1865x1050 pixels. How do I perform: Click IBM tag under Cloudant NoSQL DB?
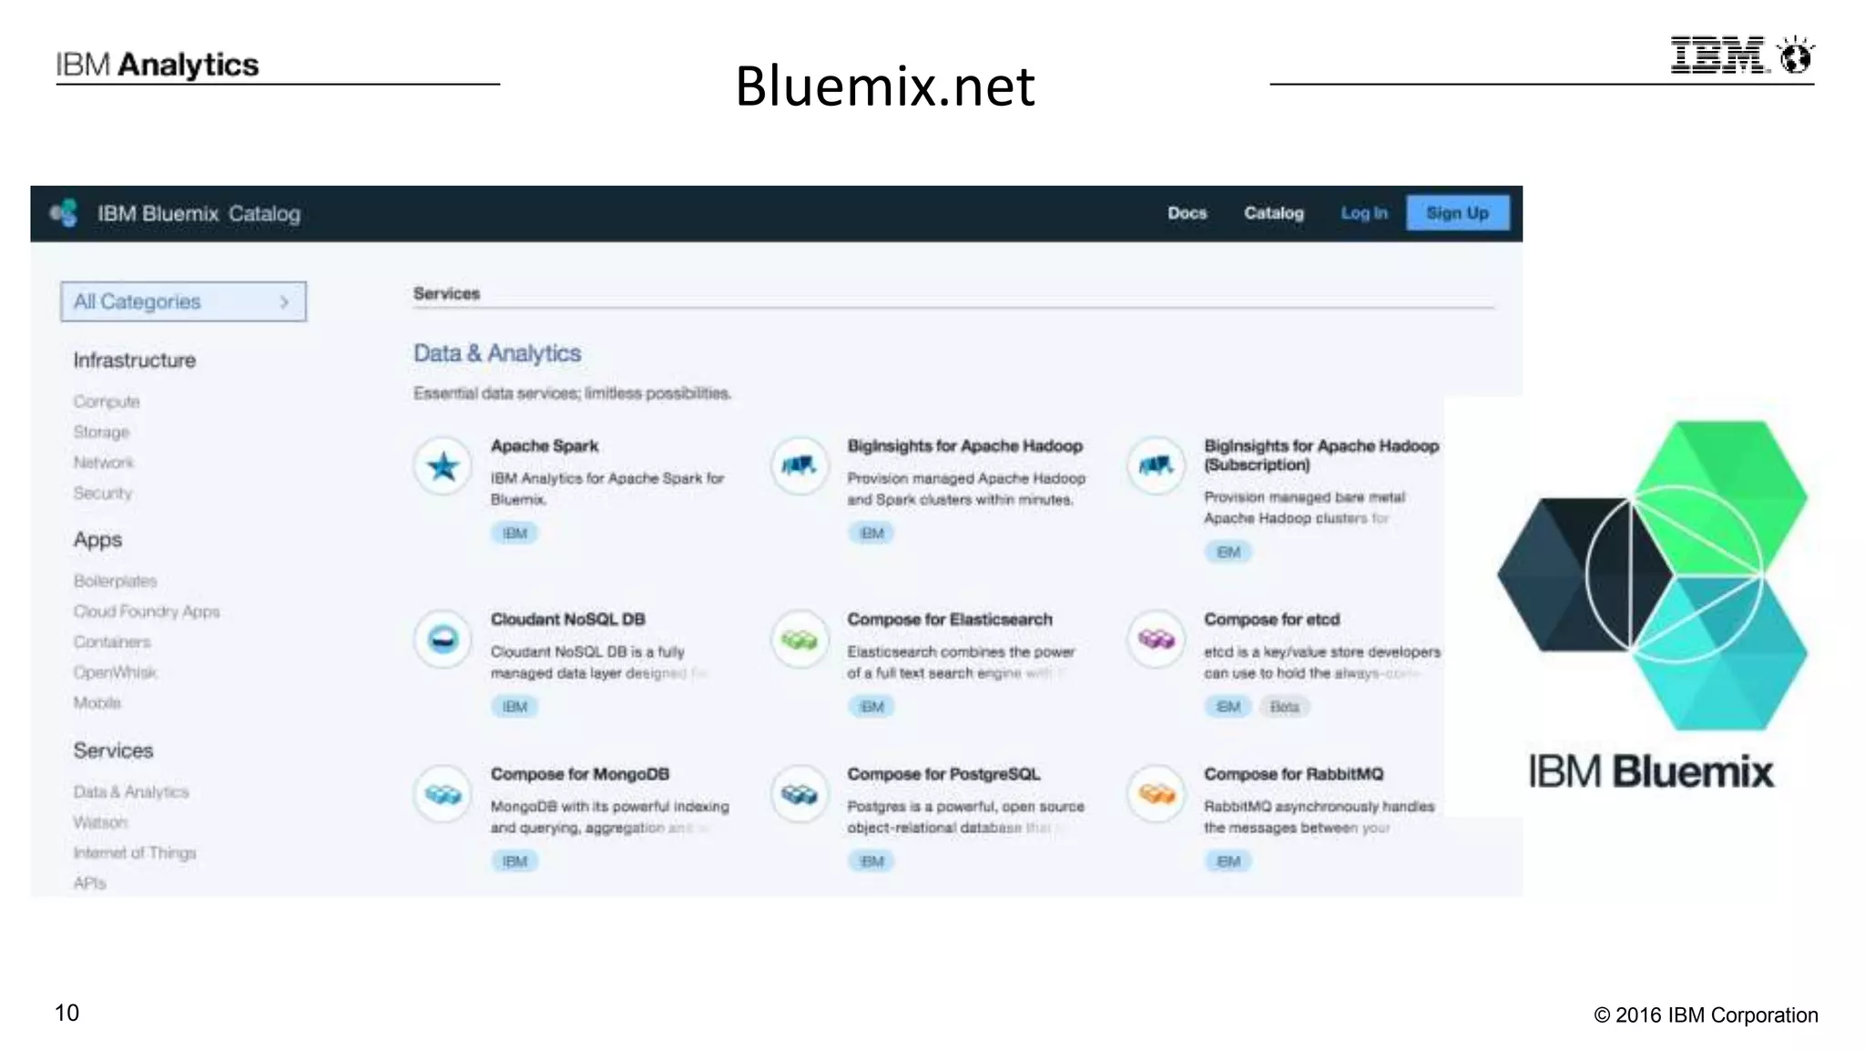pyautogui.click(x=515, y=707)
